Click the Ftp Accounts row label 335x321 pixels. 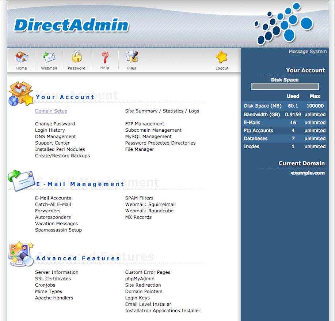point(259,131)
